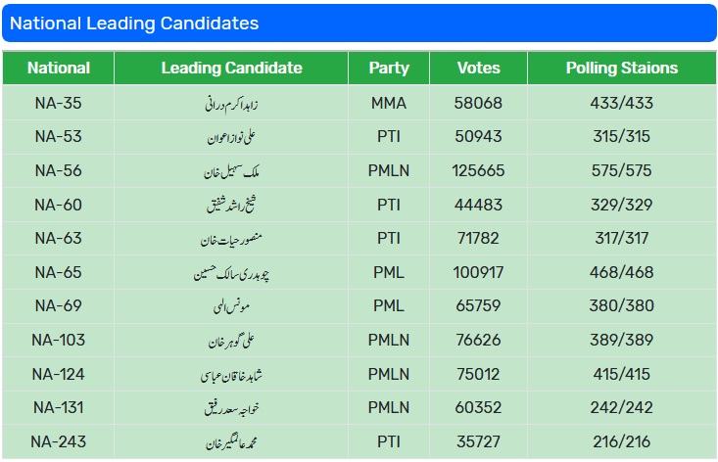
Task: Select the candidate name in NA-69 row
Action: click(x=231, y=306)
